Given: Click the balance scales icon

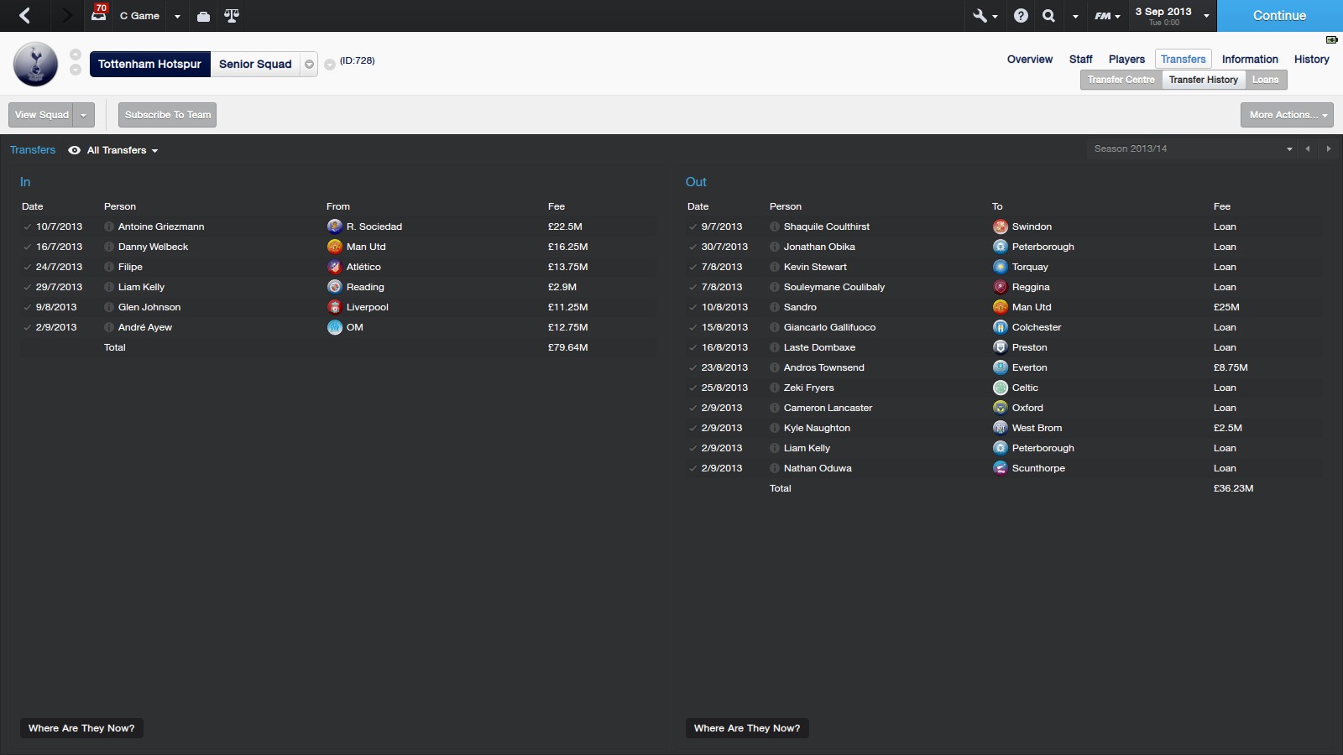Looking at the screenshot, I should point(232,16).
